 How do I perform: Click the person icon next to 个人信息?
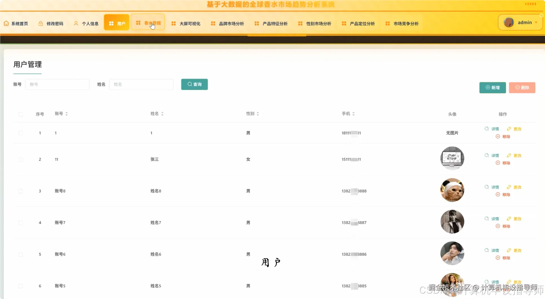pyautogui.click(x=76, y=23)
